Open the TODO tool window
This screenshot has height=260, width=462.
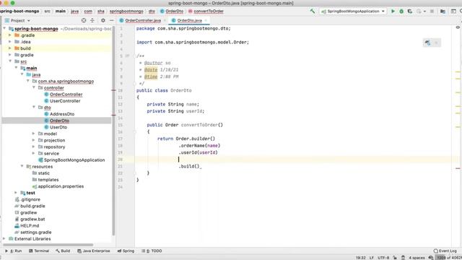[152, 251]
